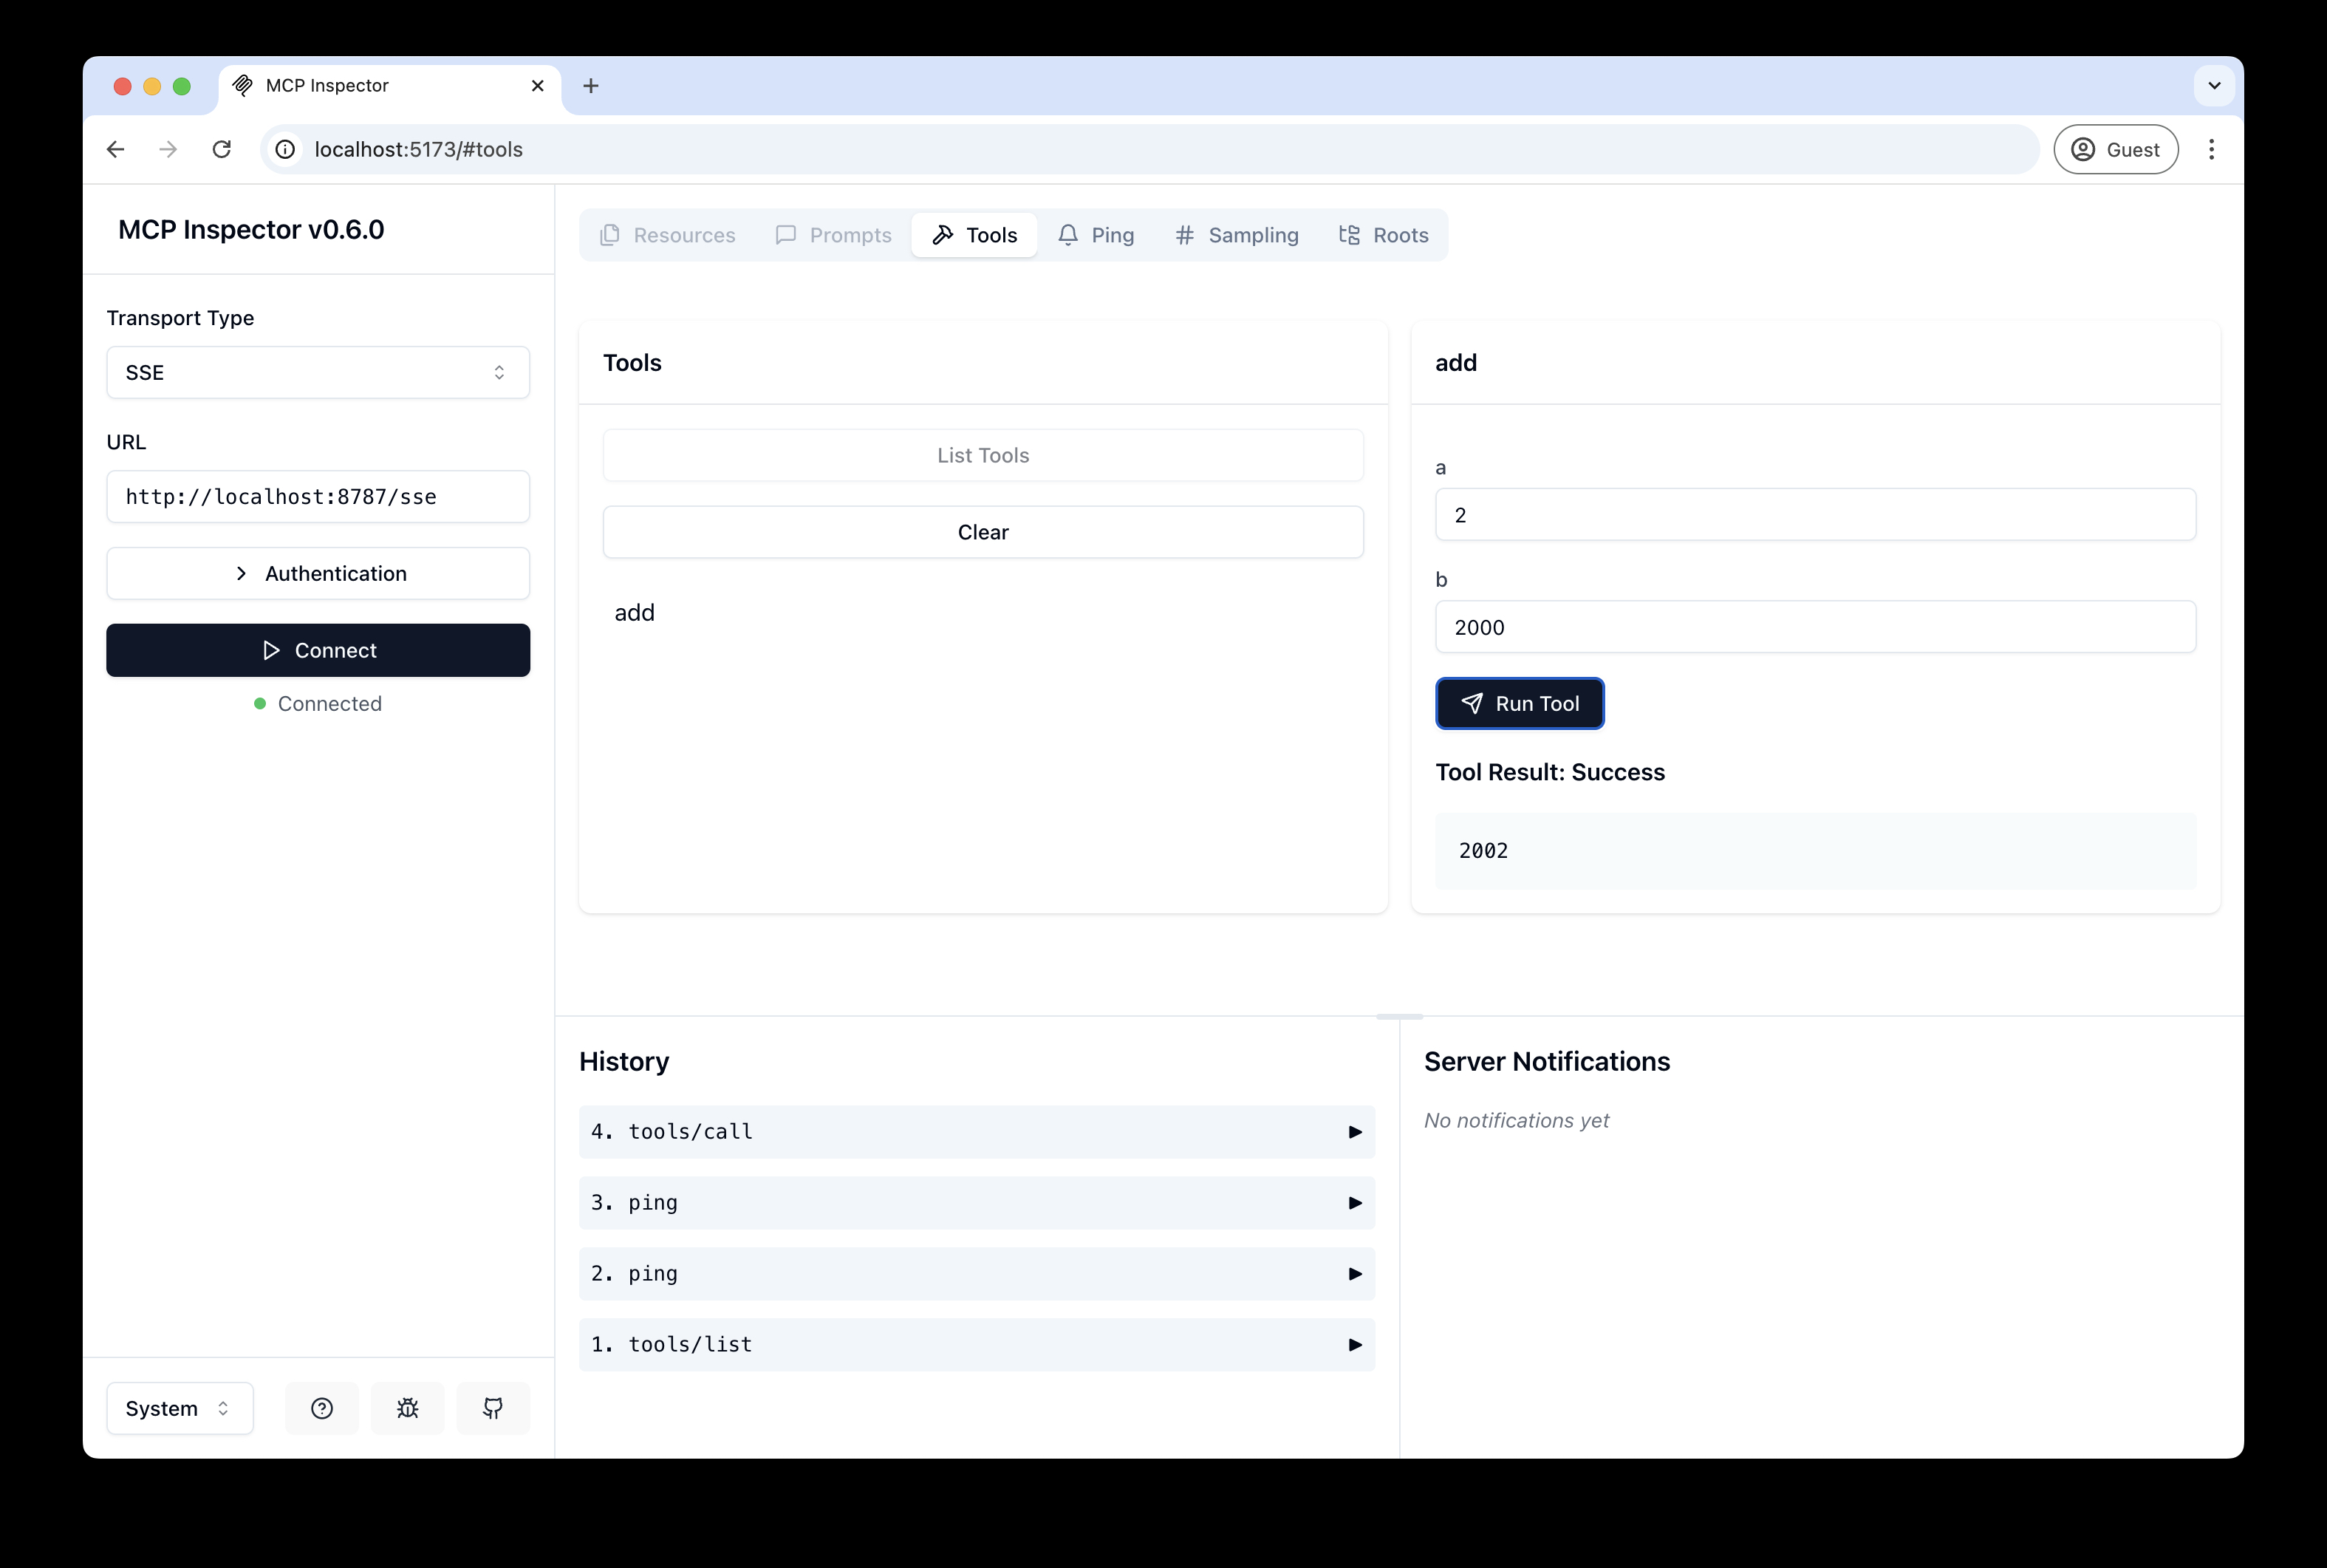
Task: Open the SSE transport type dropdown
Action: [318, 372]
